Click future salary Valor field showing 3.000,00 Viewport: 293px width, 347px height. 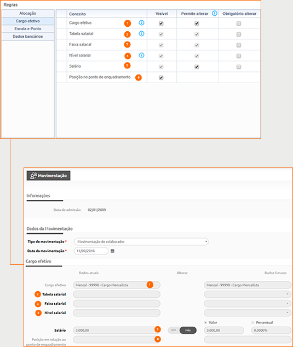click(224, 330)
